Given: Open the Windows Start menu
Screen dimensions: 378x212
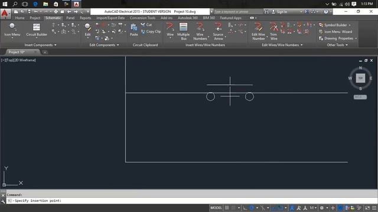Looking at the screenshot, I should pos(5,4).
